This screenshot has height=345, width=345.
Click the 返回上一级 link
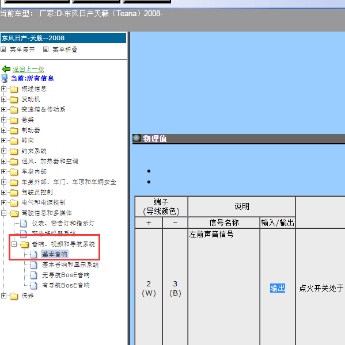click(x=28, y=69)
